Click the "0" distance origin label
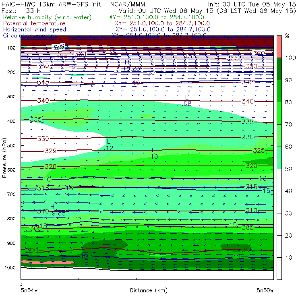 [21, 284]
